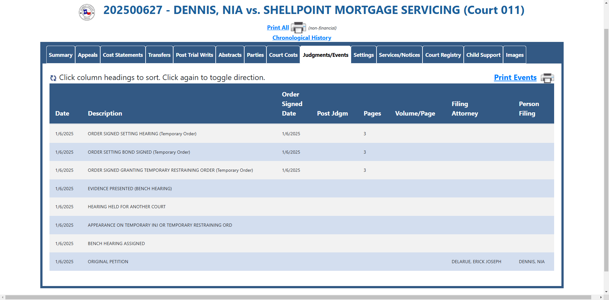609x300 pixels.
Task: Click the printer icon beside Print Events
Action: 547,78
